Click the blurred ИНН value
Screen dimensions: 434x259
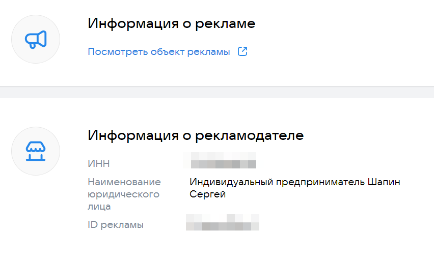[223, 164]
